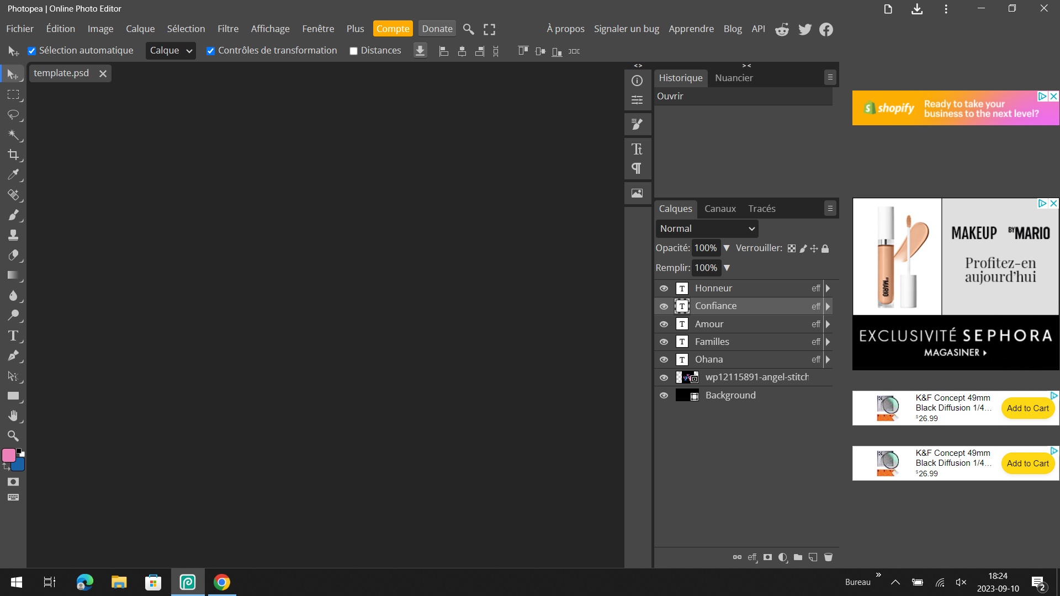Image resolution: width=1060 pixels, height=596 pixels.
Task: Select the Brush tool
Action: click(x=14, y=215)
